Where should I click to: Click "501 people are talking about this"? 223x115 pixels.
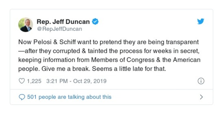point(69,97)
